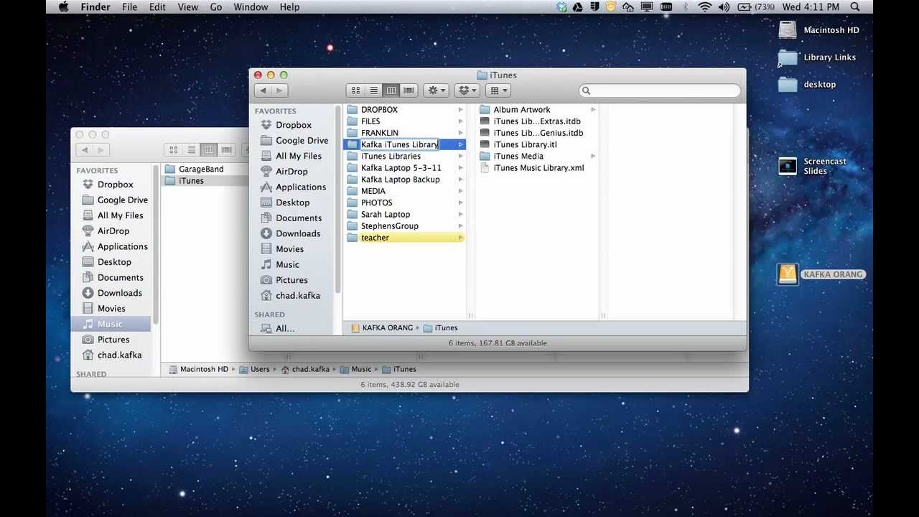Image resolution: width=919 pixels, height=517 pixels.
Task: Click Music in back window path bar
Action: coord(355,369)
